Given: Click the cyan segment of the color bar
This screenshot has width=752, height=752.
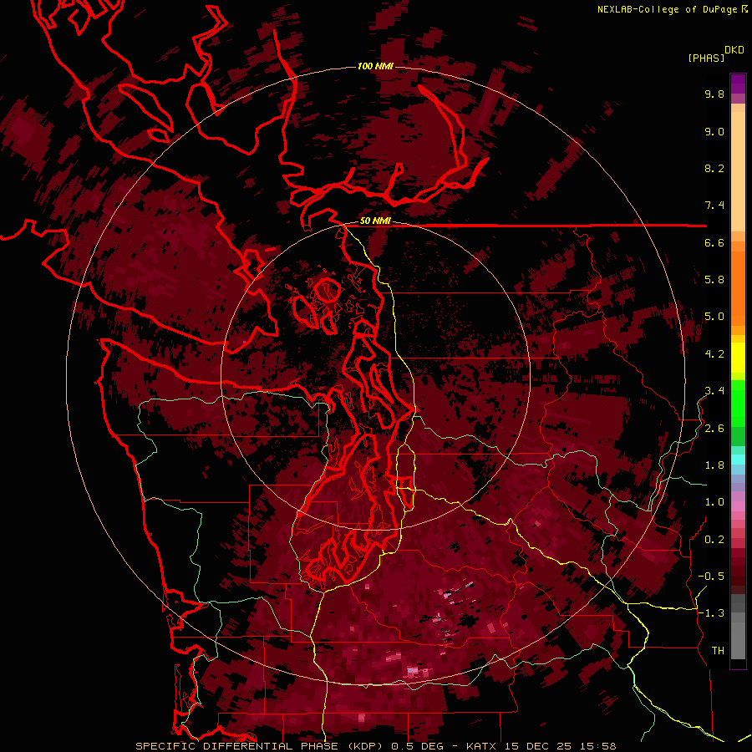Looking at the screenshot, I should click(738, 460).
